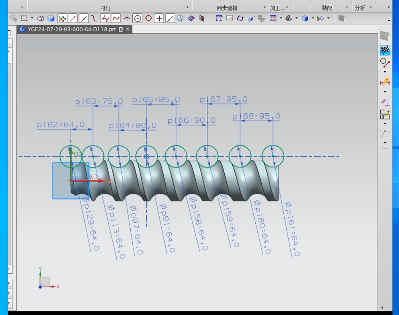This screenshot has width=399, height=315.
Task: Expand the dropdown under Rapid Dimension
Action: coord(385,92)
